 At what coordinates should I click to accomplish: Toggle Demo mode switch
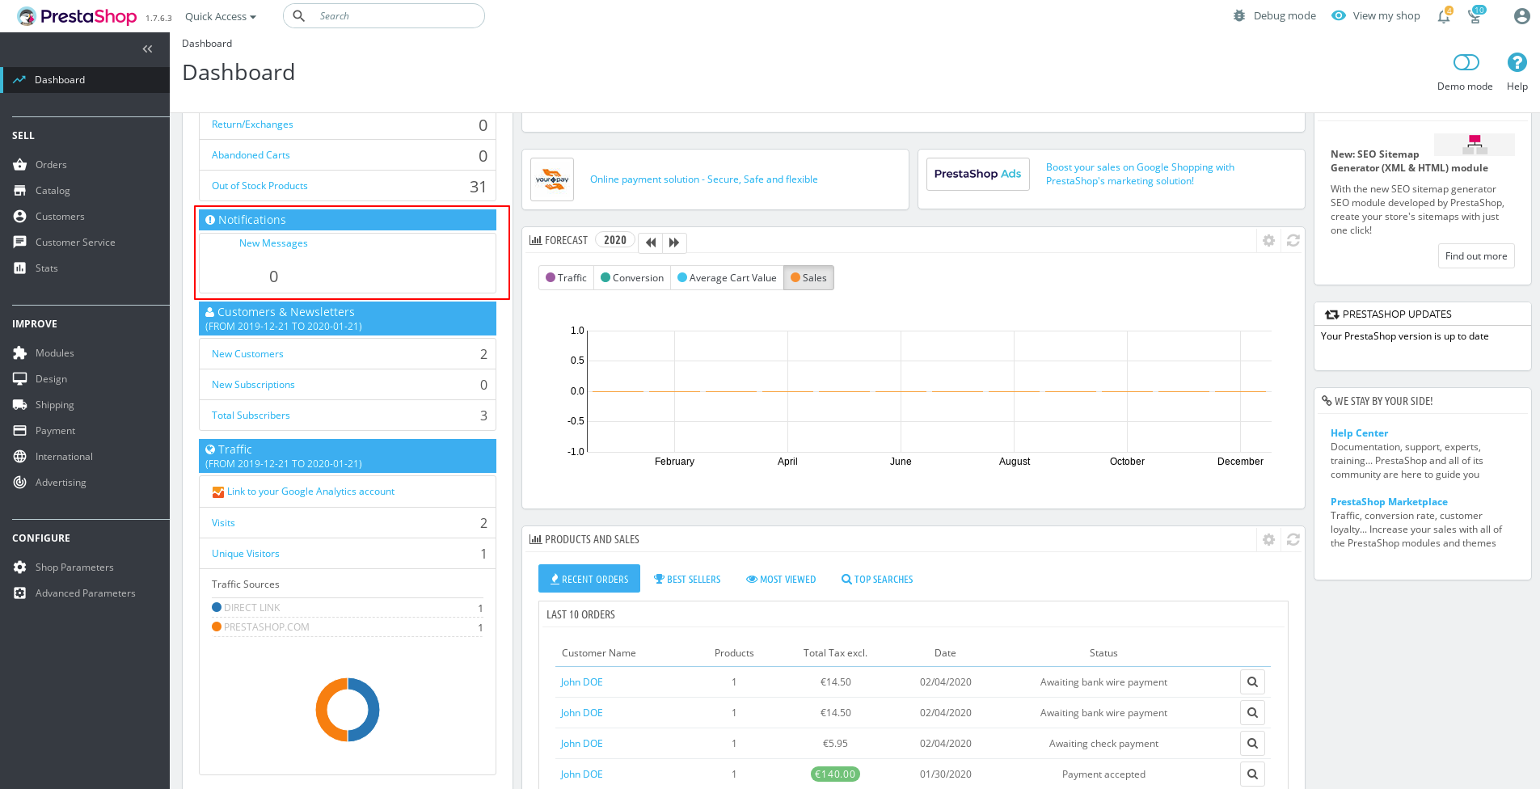1466,62
